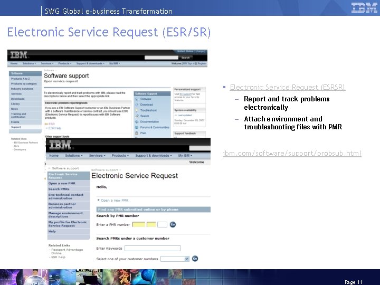The image size is (380, 285).
Task: Open the Products menu in lower navigation bar
Action: [120, 156]
